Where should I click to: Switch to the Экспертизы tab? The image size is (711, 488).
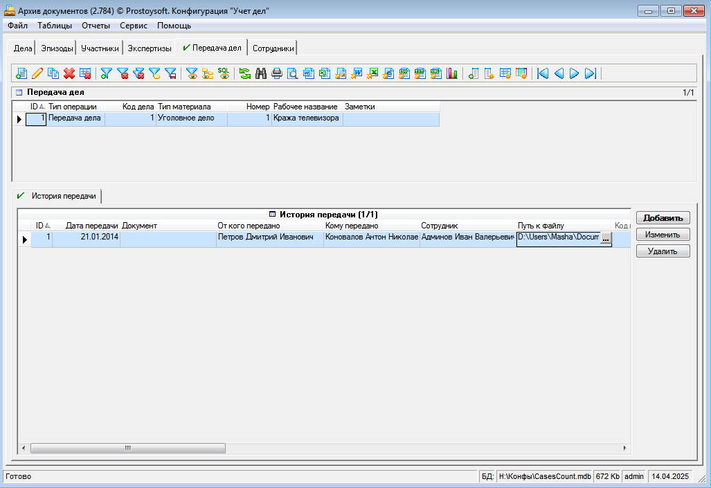point(150,48)
